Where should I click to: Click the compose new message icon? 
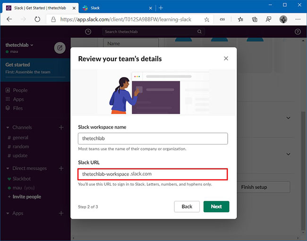coord(60,48)
